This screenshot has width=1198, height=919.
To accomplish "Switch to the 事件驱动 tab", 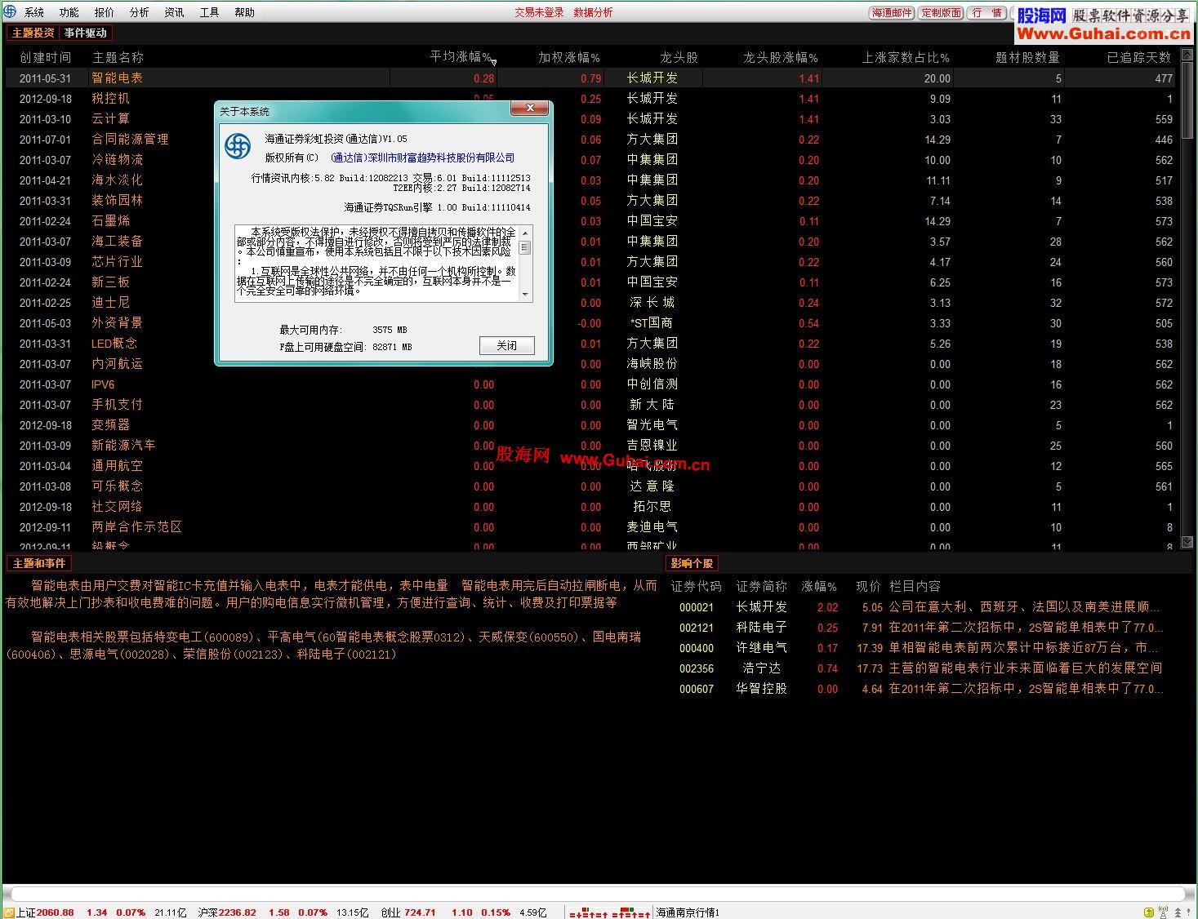I will tap(85, 33).
